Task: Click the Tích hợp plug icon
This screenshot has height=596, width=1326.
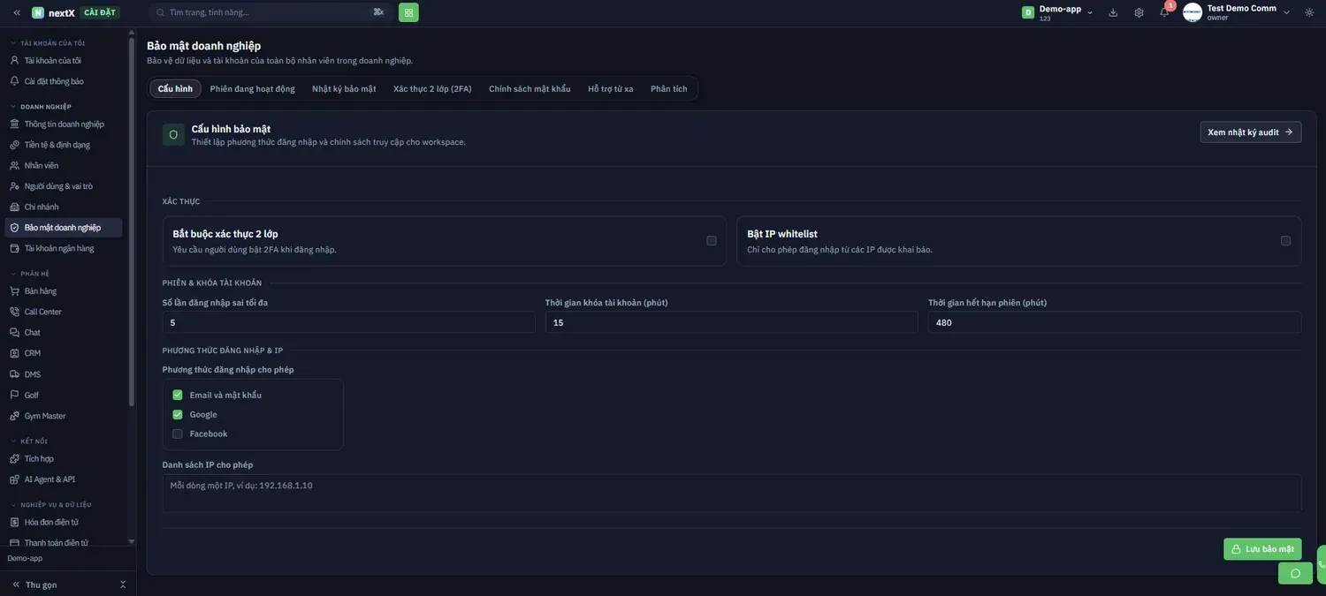Action: [14, 458]
